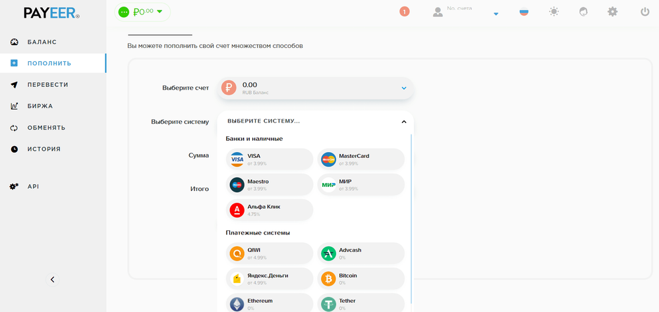Click the Биржа chart icon
Viewport: 659px width, 312px height.
click(x=14, y=106)
